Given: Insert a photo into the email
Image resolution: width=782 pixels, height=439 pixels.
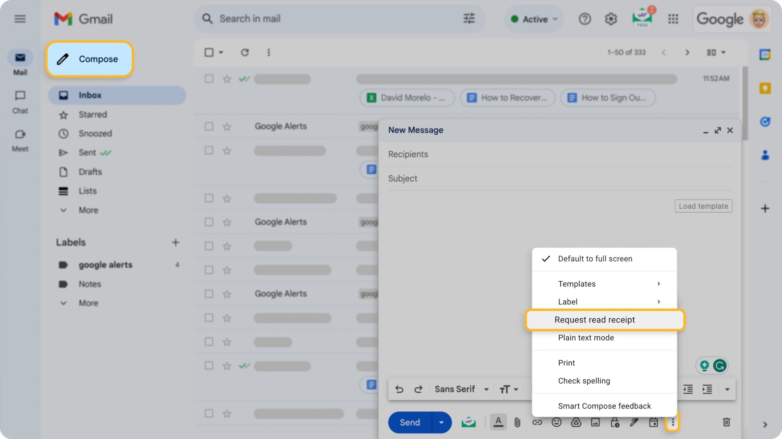Looking at the screenshot, I should (x=596, y=422).
